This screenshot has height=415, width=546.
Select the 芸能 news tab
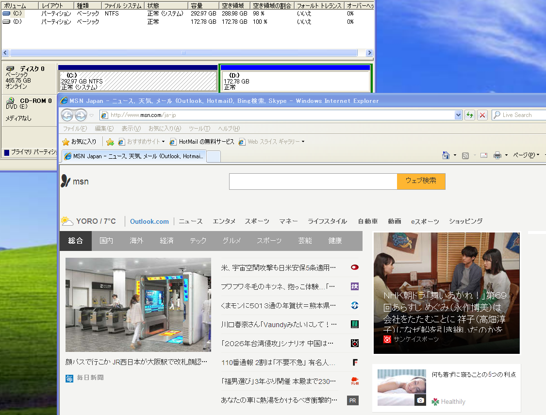click(305, 241)
